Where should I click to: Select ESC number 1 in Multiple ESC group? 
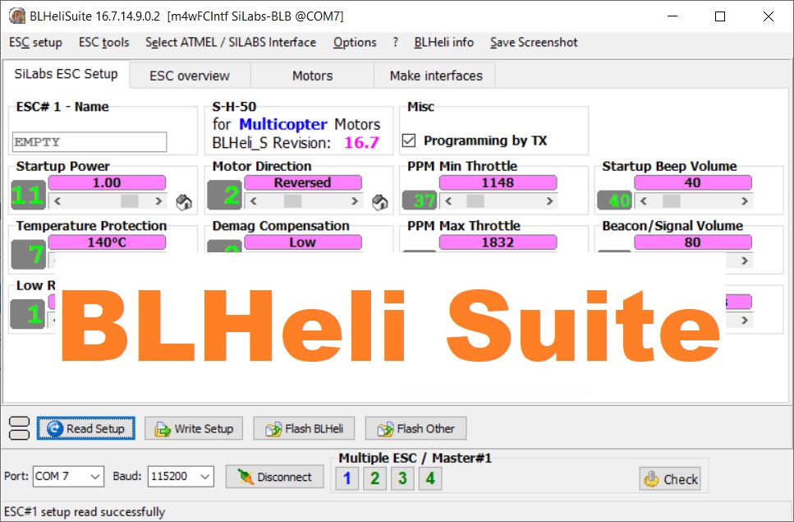point(347,478)
